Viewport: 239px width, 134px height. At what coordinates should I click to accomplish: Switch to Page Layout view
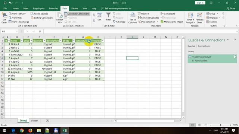tap(199, 125)
